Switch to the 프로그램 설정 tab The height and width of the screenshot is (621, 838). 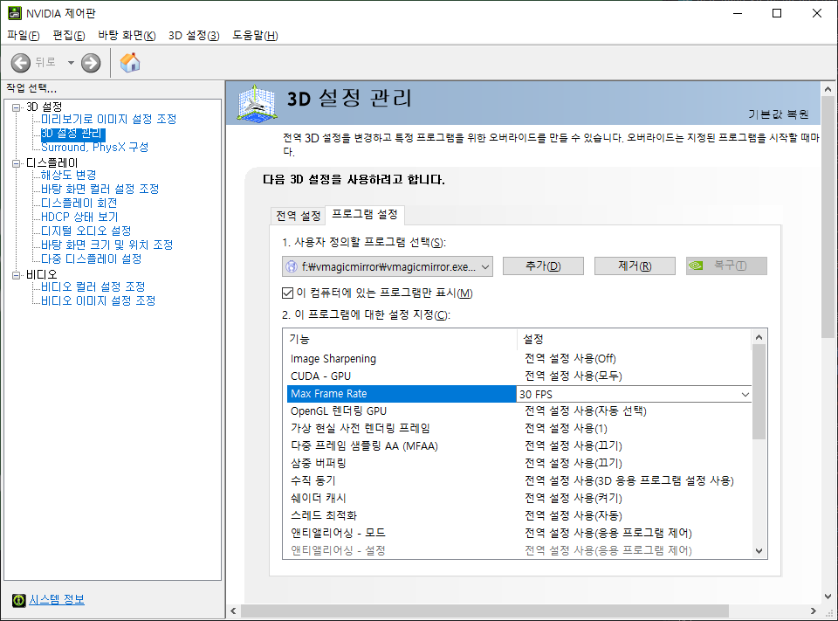point(365,215)
